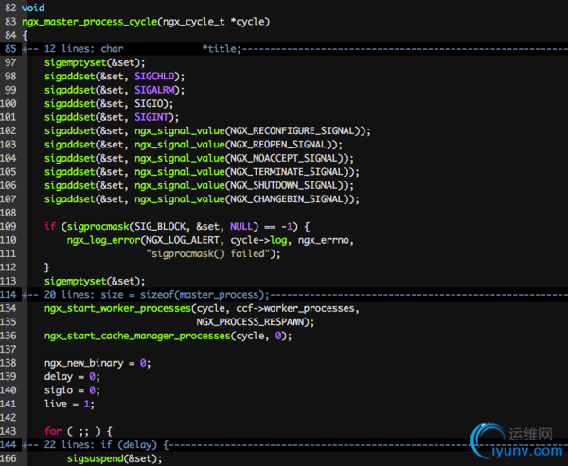This screenshot has height=466, width=568.
Task: Click the sigprocmask call on line 109
Action: click(x=98, y=227)
